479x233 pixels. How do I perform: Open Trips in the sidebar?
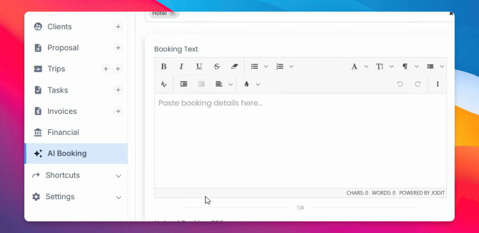point(56,69)
